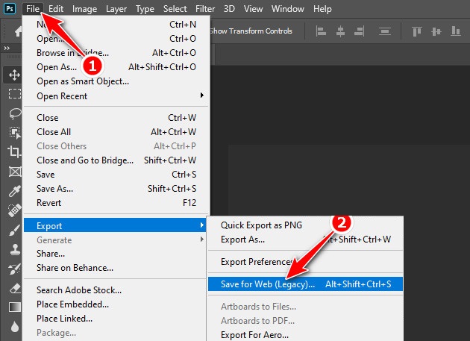The height and width of the screenshot is (341, 470).
Task: Open the Type menu
Action: tap(145, 9)
